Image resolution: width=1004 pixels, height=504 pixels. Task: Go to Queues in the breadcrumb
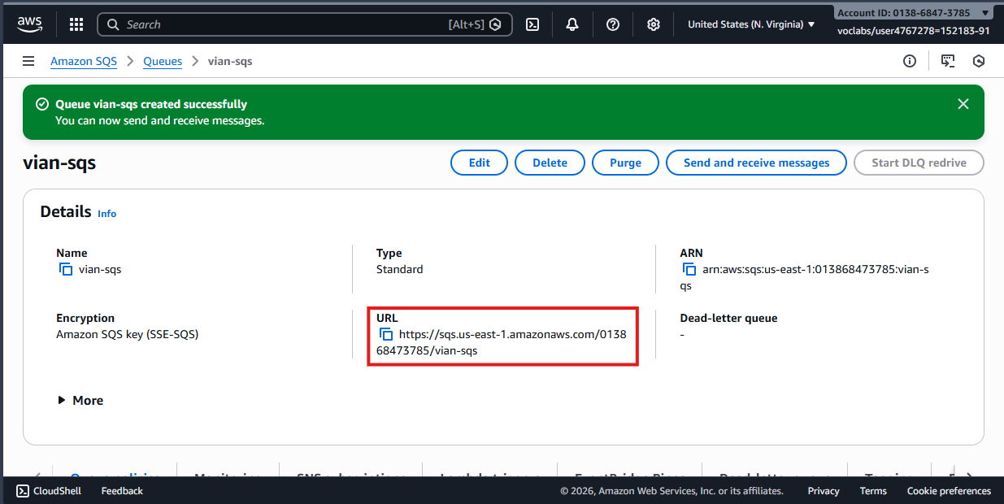(163, 61)
